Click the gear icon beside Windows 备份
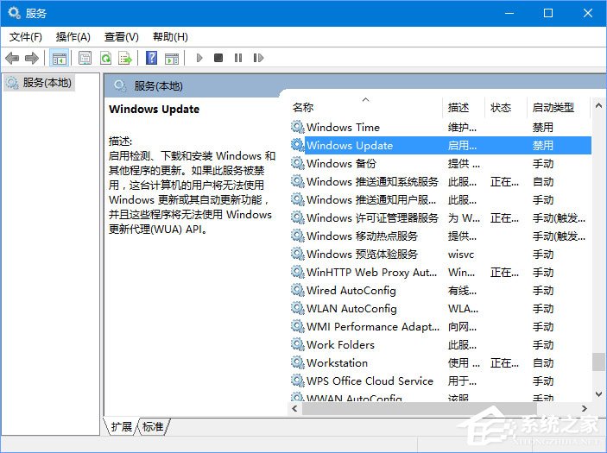607x453 pixels. point(297,163)
